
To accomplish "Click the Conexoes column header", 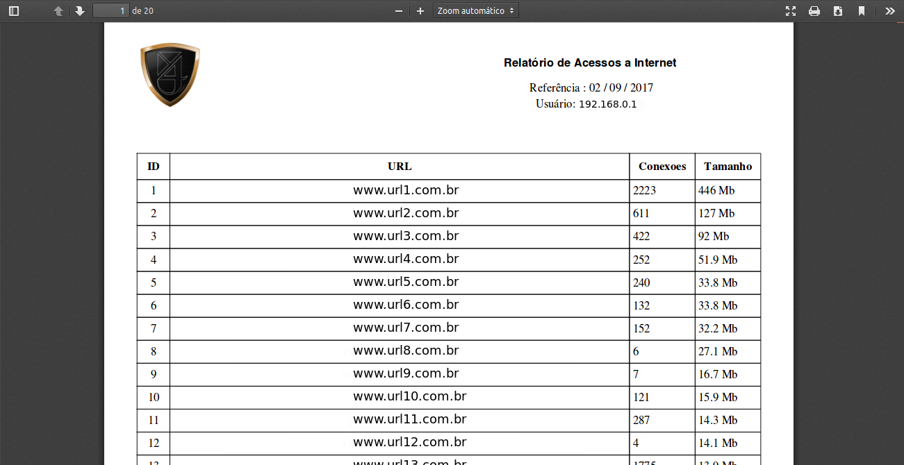I will click(x=662, y=167).
